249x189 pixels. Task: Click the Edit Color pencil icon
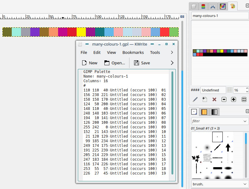click(x=195, y=99)
